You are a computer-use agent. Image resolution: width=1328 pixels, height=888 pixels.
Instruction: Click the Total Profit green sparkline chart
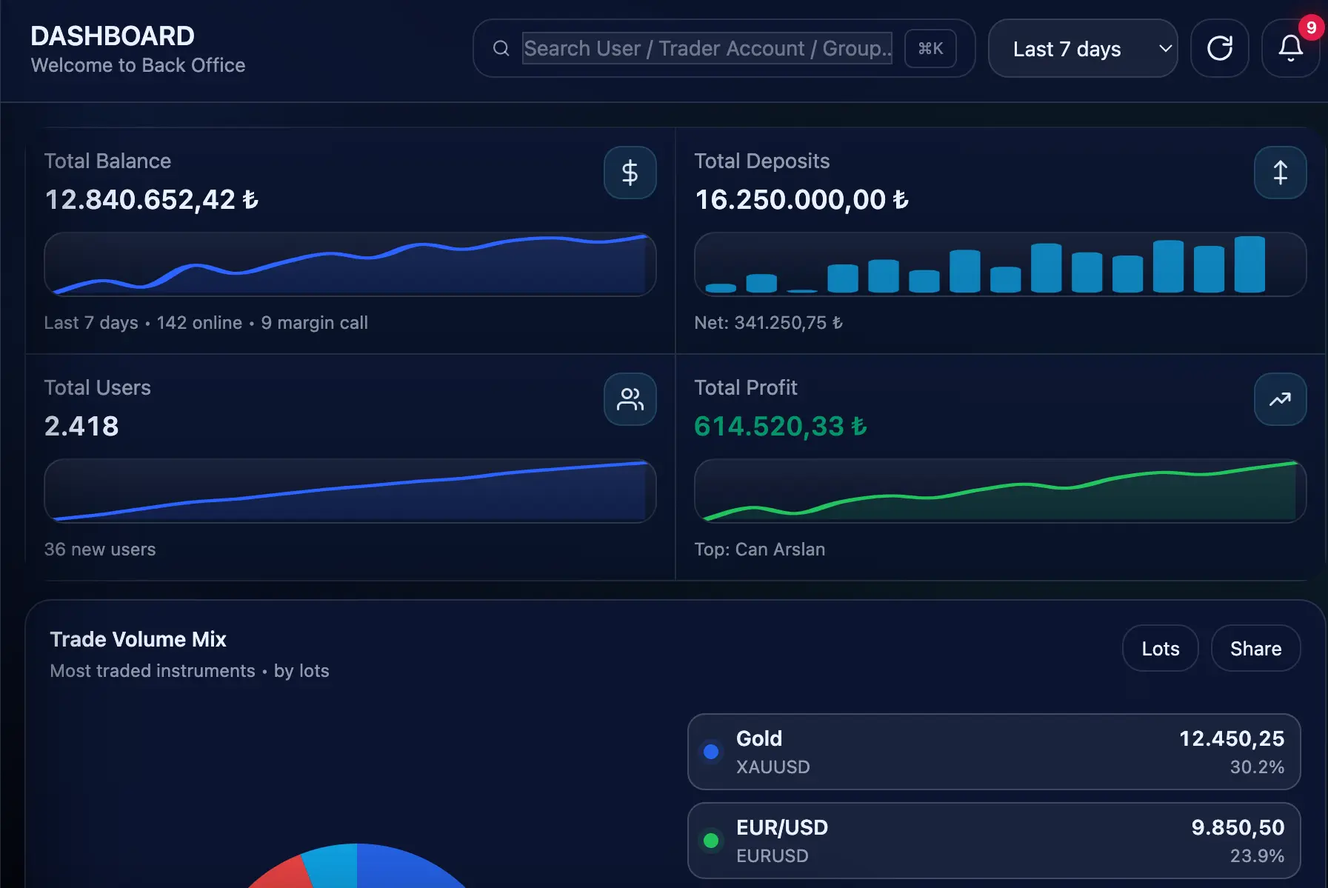click(1000, 491)
